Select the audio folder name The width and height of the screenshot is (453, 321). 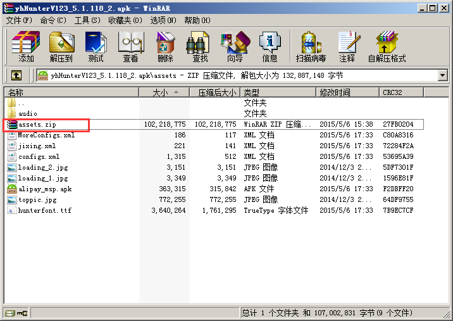click(x=28, y=114)
